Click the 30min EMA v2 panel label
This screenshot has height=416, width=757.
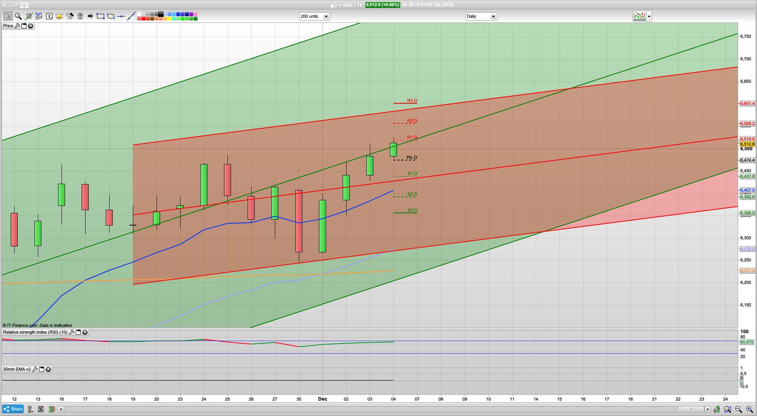coord(17,369)
